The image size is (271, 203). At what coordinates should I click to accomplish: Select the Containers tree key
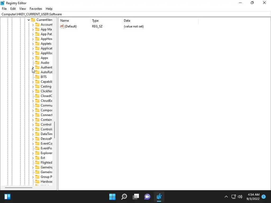46,120
